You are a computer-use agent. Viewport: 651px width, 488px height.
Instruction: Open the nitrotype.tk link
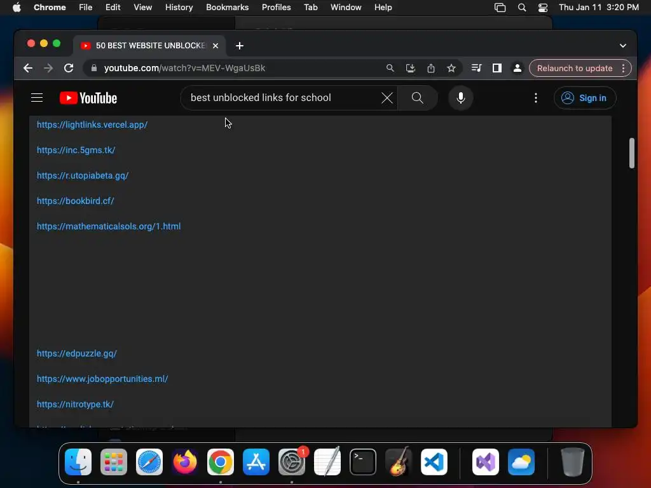[x=75, y=404]
